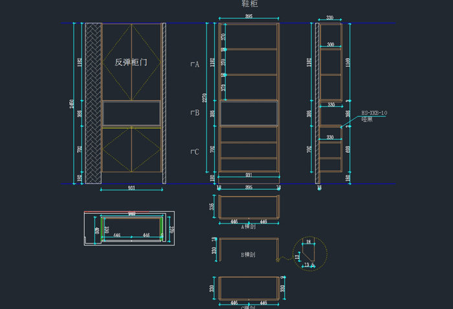
Task: Click the section marker B
Action: coord(194,113)
